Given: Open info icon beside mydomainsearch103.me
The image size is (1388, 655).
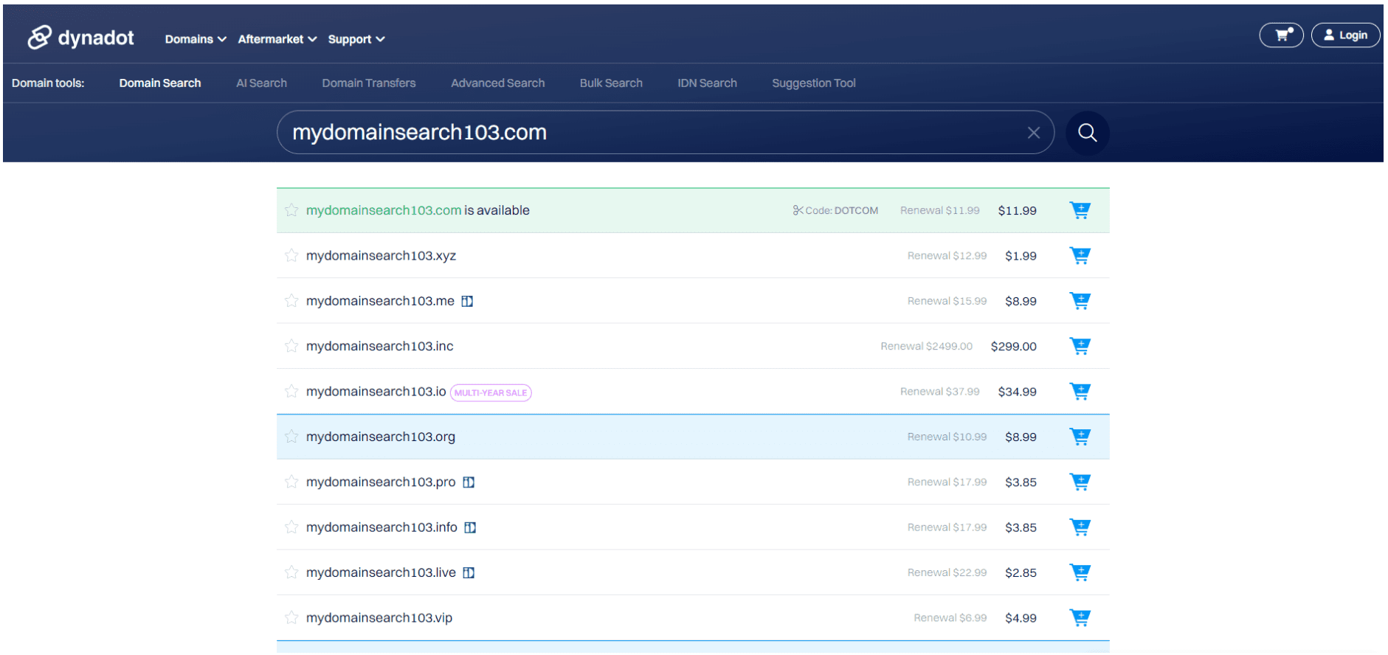Looking at the screenshot, I should pos(467,301).
